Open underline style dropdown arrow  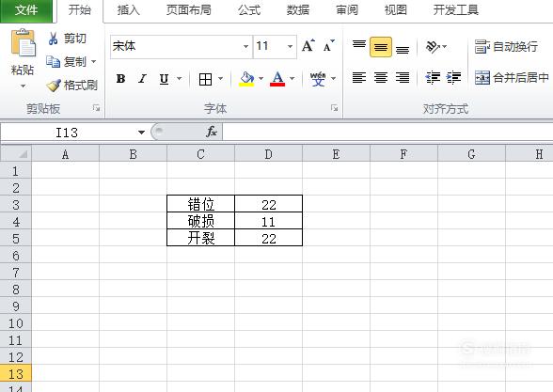click(179, 78)
